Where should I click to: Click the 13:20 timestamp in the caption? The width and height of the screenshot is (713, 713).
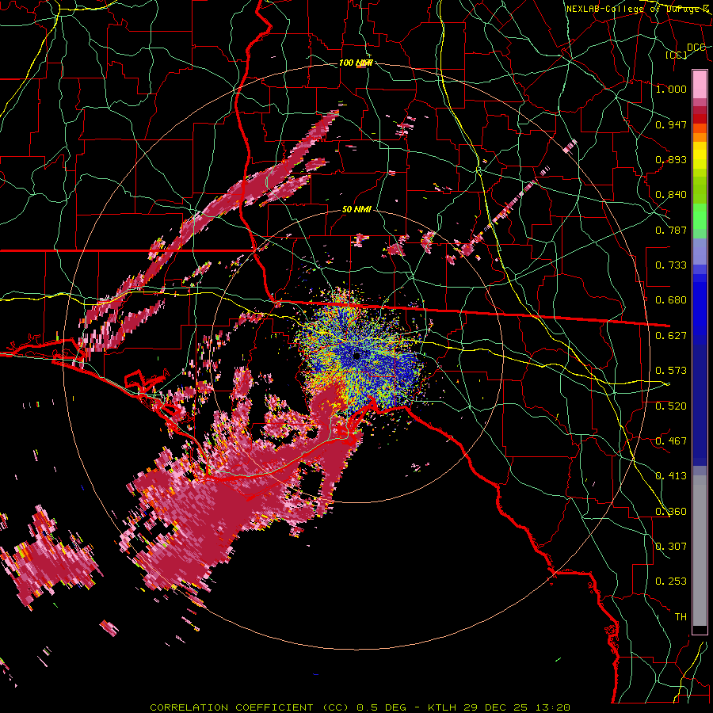click(x=553, y=707)
